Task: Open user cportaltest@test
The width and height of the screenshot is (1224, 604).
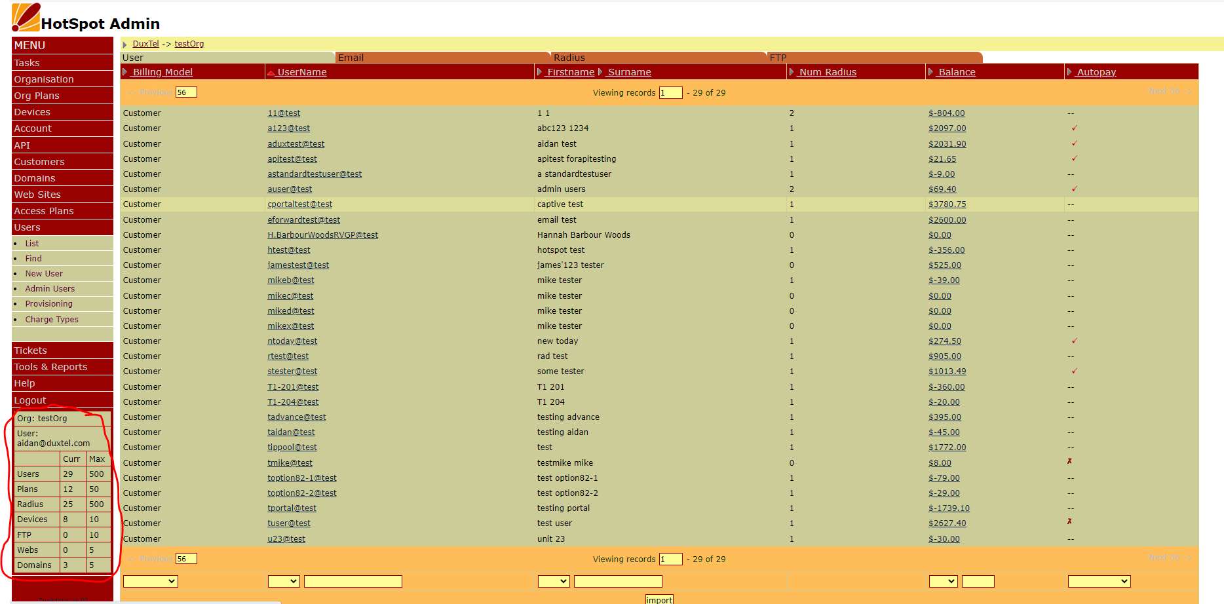Action: click(299, 204)
